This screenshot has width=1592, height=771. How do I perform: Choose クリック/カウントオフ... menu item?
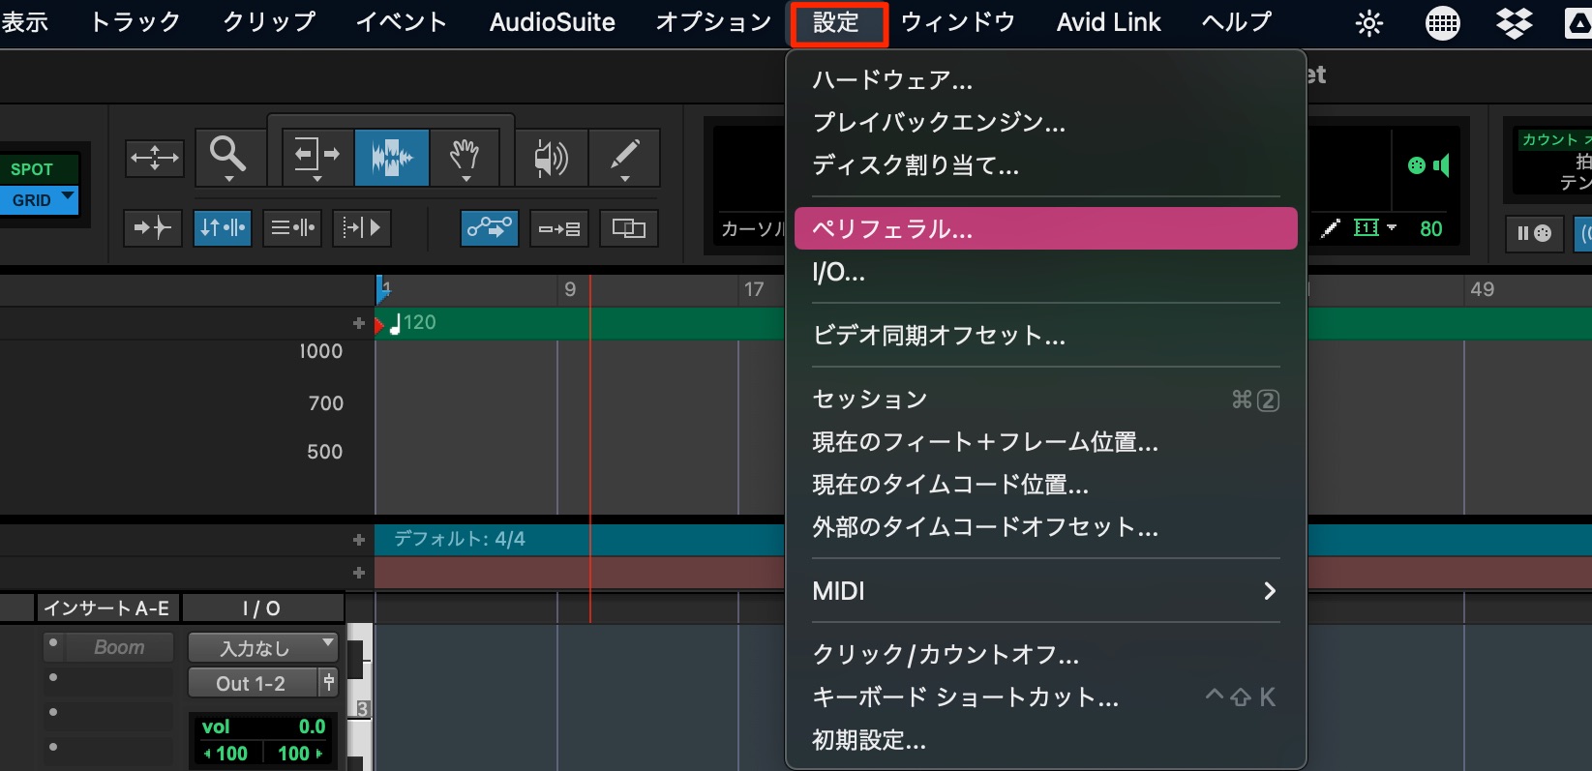tap(1045, 655)
